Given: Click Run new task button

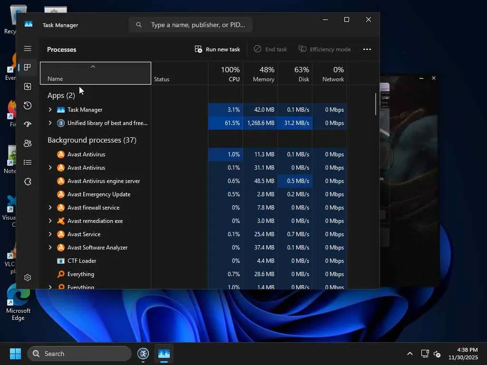Looking at the screenshot, I should (217, 49).
